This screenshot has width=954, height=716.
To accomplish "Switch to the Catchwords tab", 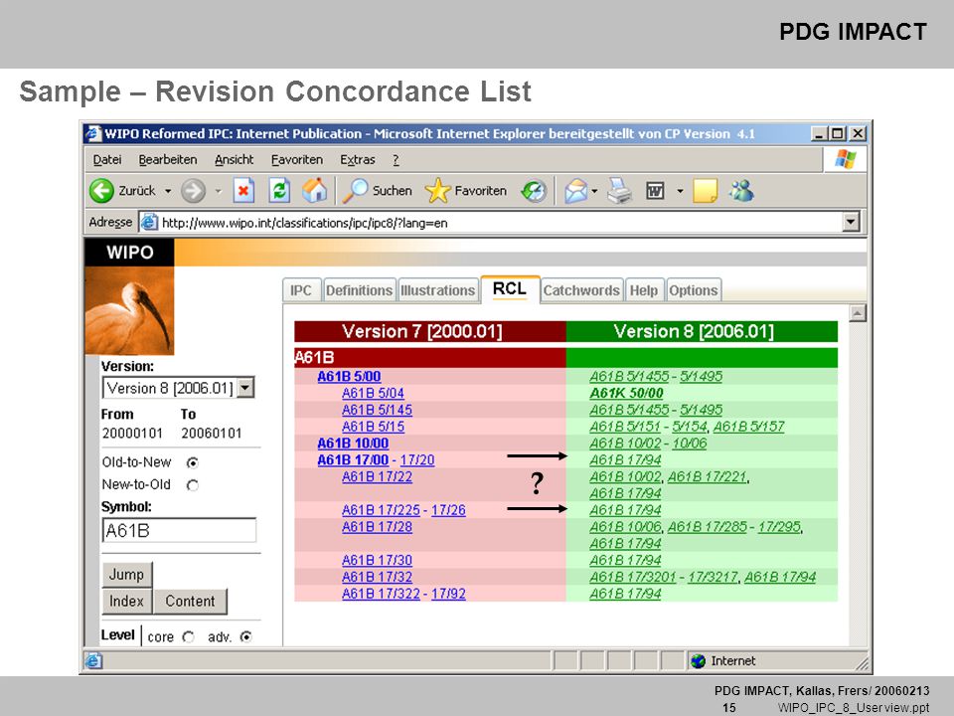I will tap(581, 290).
